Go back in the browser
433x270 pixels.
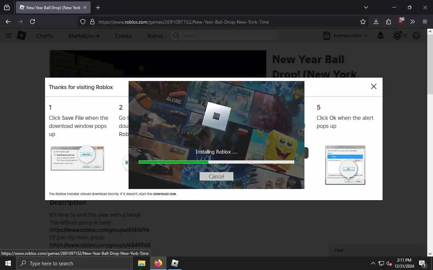pyautogui.click(x=8, y=22)
